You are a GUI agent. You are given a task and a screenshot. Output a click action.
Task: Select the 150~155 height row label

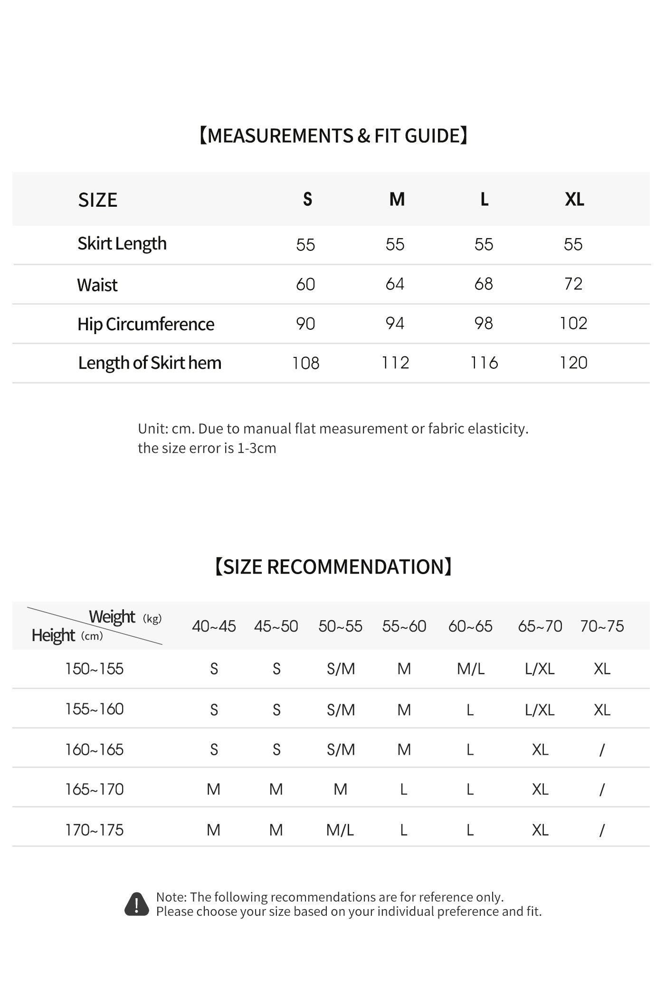(x=94, y=669)
